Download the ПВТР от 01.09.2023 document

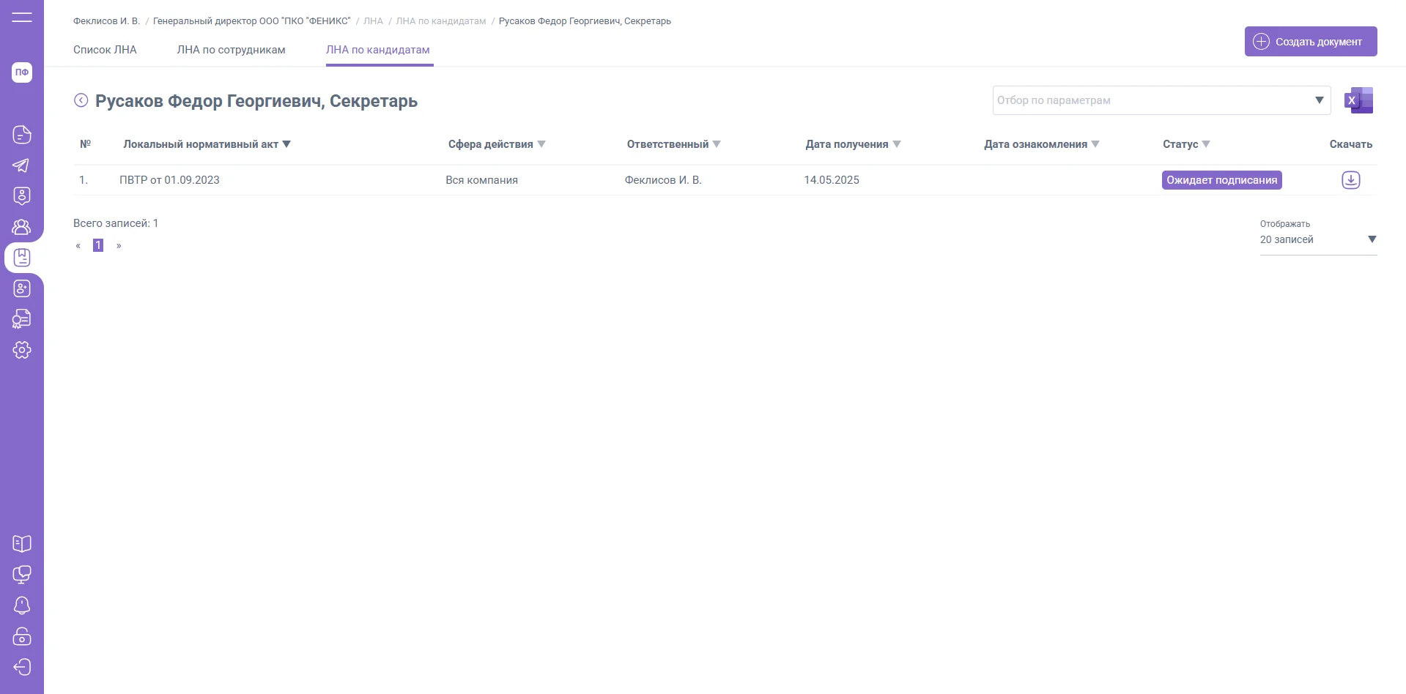click(1350, 180)
